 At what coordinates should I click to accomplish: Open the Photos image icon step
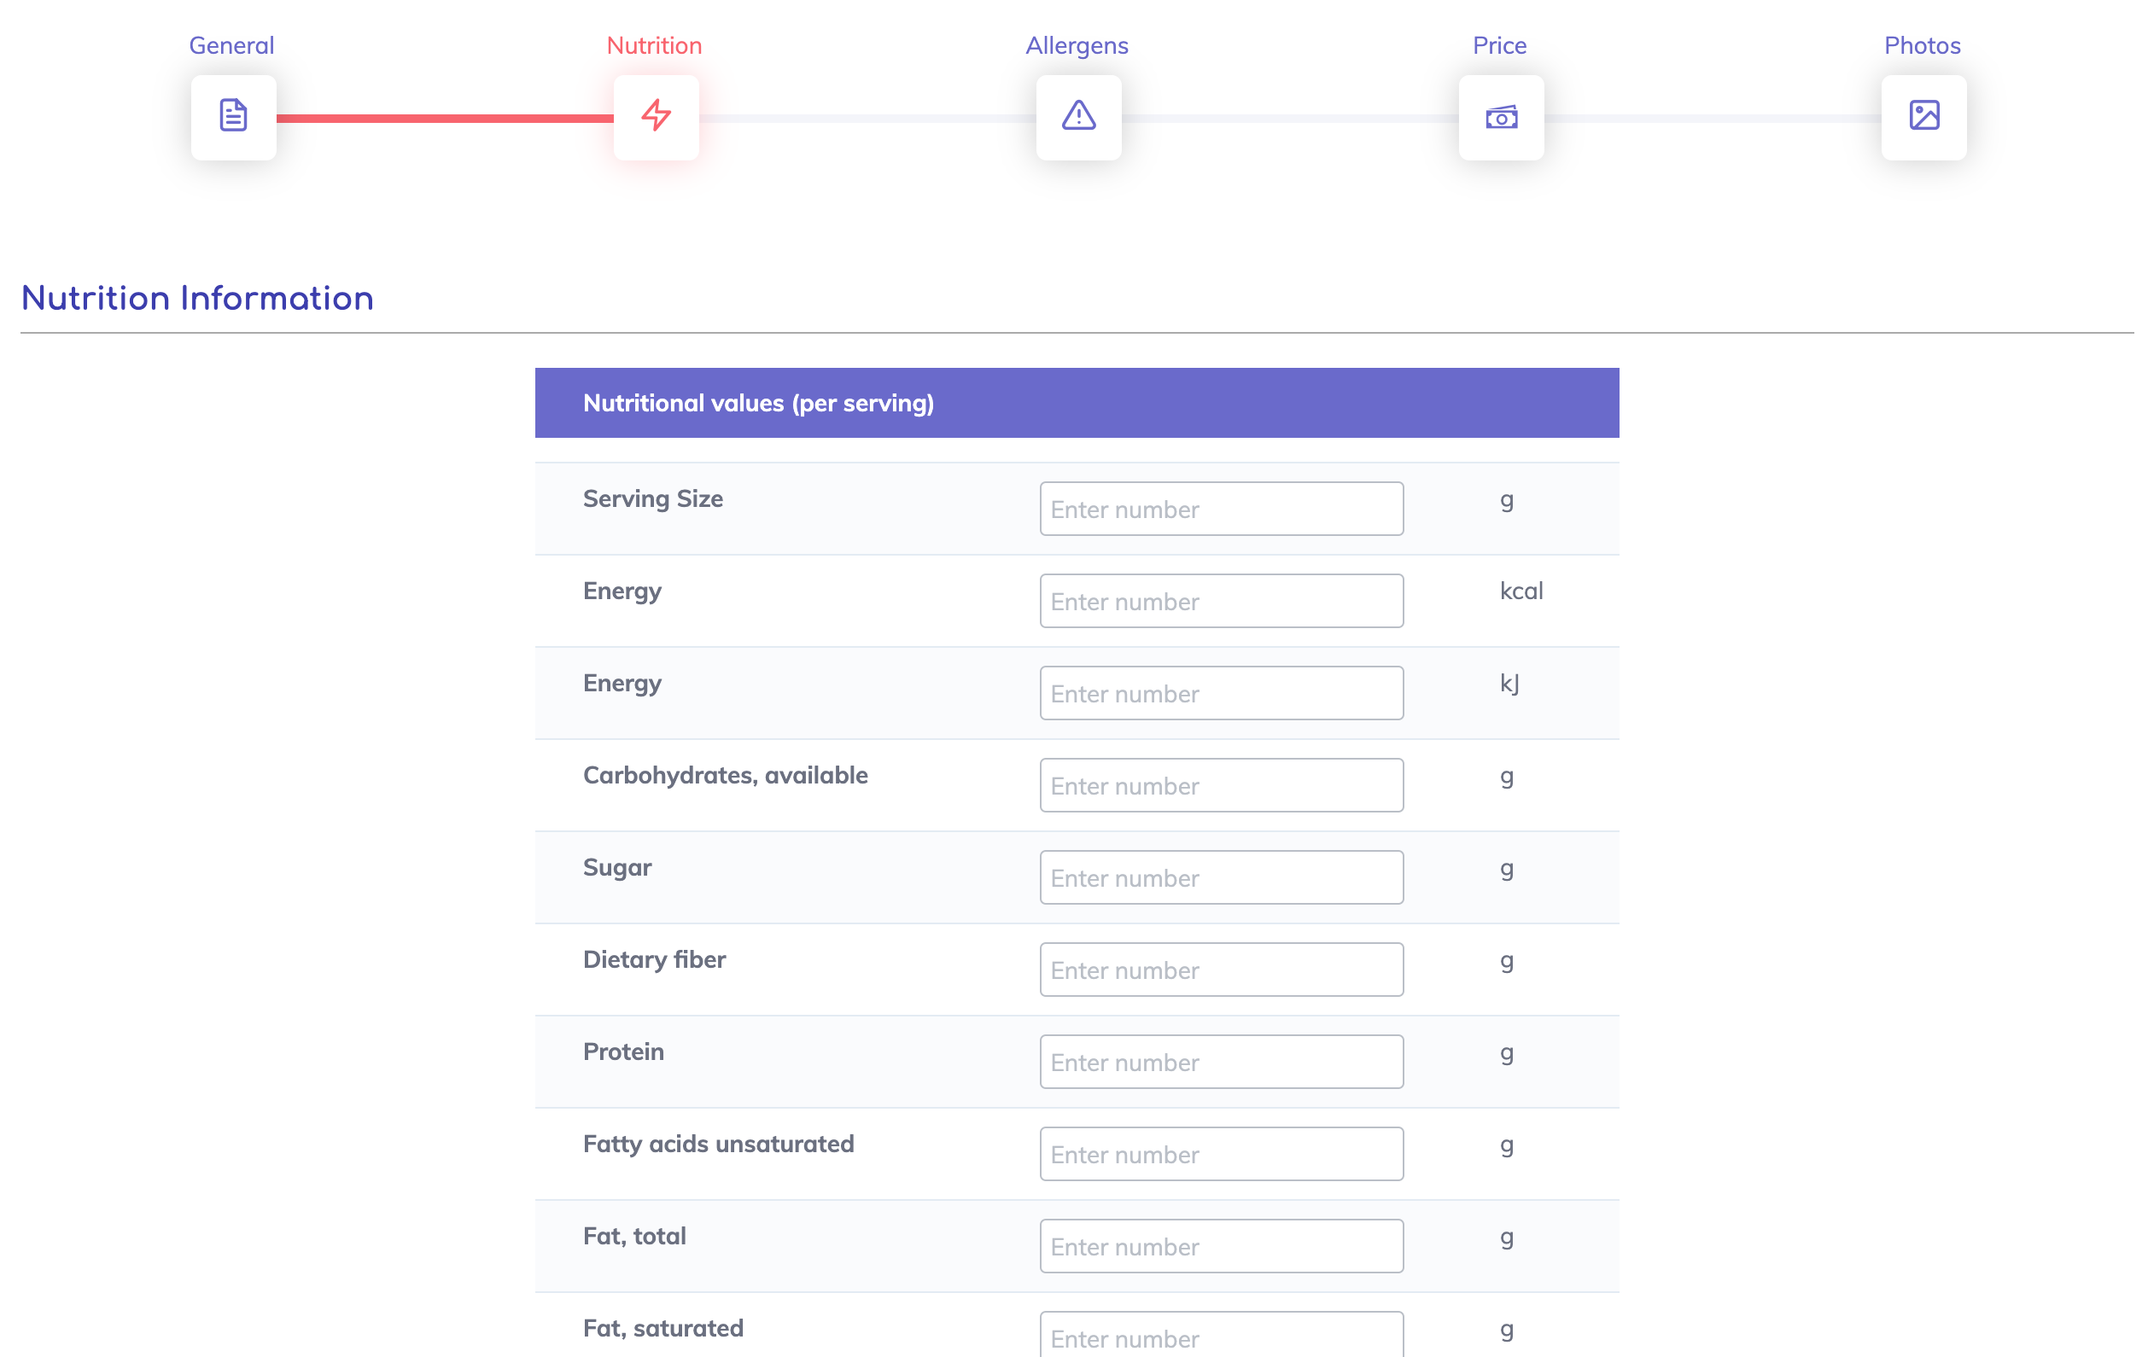click(x=1923, y=117)
